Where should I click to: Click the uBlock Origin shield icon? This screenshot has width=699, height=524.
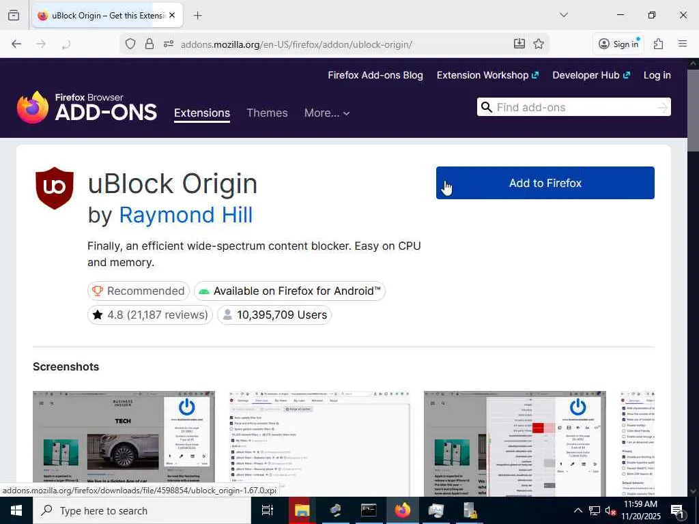coord(55,188)
